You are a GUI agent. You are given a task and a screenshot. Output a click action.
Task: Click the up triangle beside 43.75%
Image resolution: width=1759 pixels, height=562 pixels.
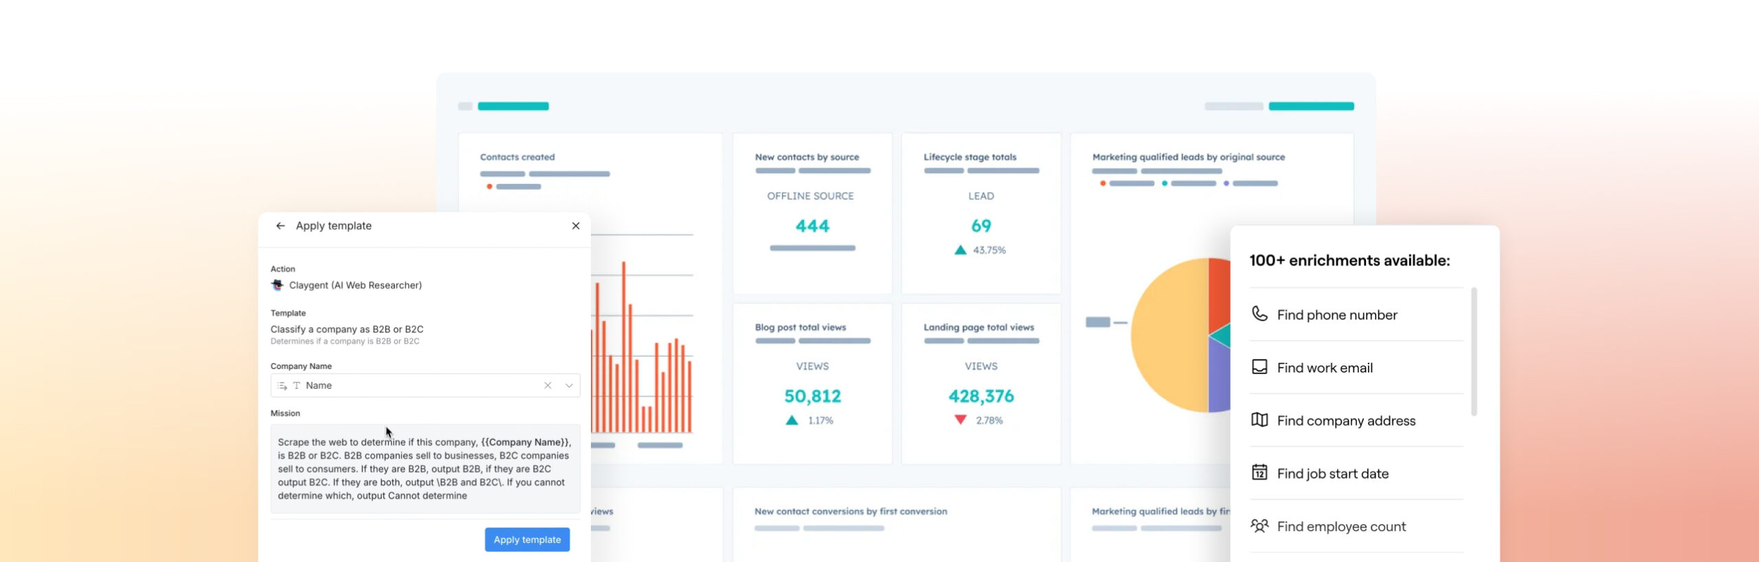click(961, 250)
